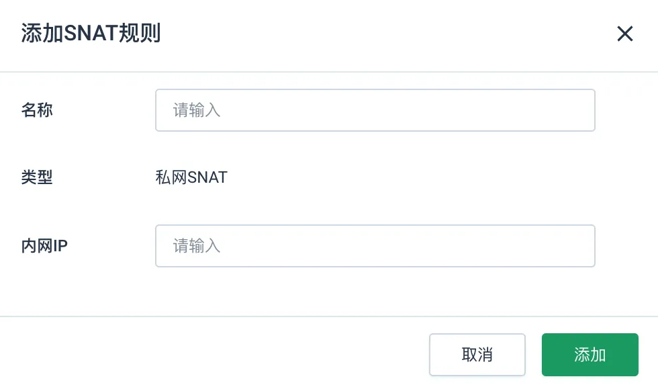
Task: Click the 请输入 placeholder in the 名称 box
Action: tap(197, 110)
